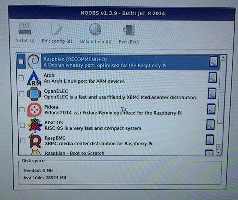Select the Arch ARM logo
This screenshot has height=200, width=238.
click(34, 78)
